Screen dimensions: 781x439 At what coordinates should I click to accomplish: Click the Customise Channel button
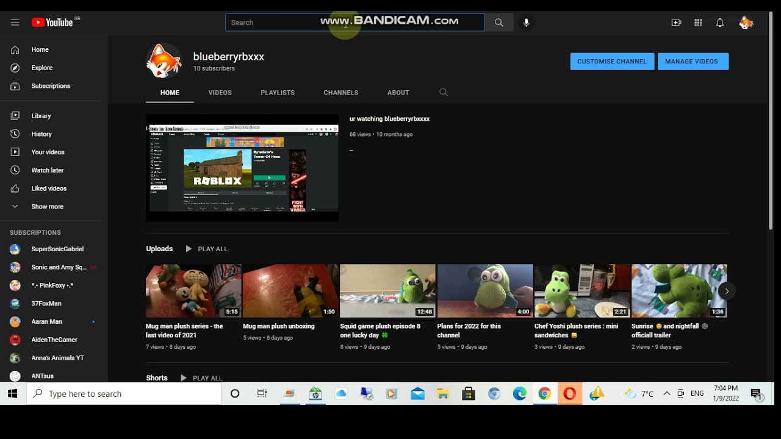pyautogui.click(x=612, y=62)
